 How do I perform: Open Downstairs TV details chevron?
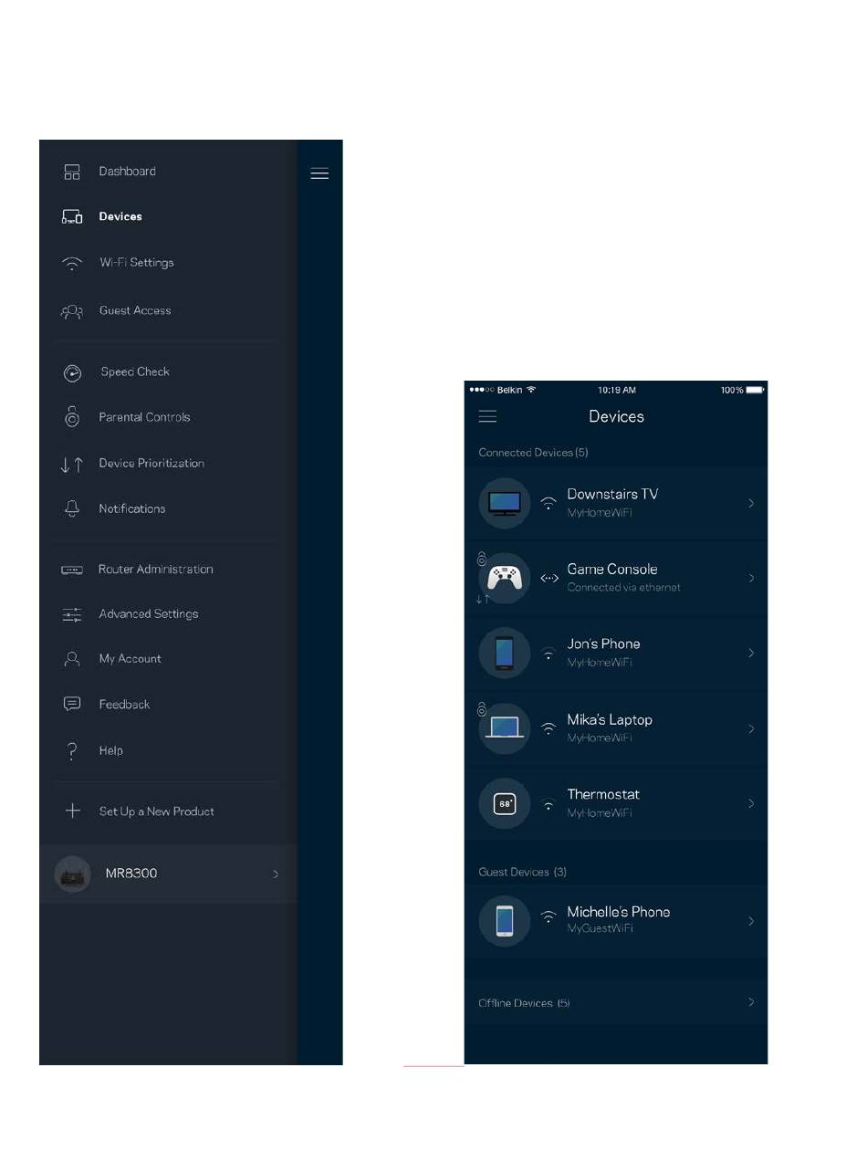click(x=751, y=503)
